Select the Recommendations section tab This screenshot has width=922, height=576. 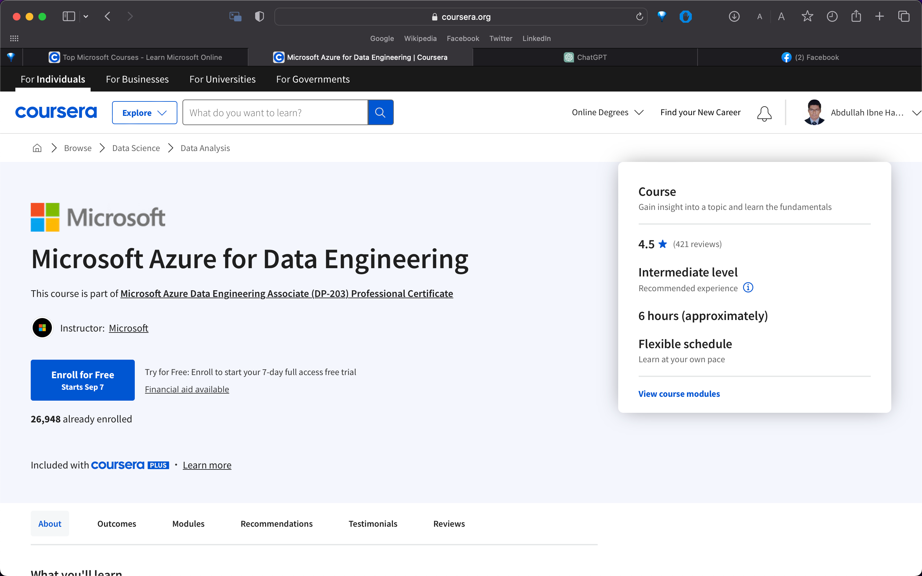point(277,524)
